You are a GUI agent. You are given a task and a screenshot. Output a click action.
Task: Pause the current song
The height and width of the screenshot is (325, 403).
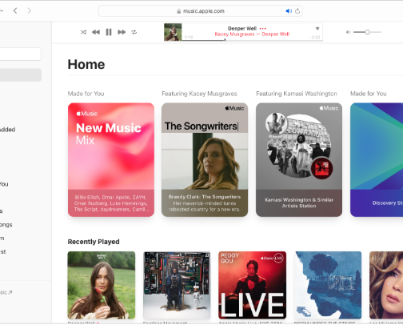109,32
